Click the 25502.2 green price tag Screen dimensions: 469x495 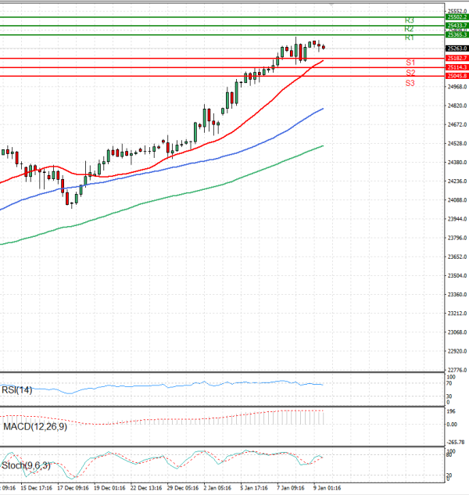[x=456, y=16]
